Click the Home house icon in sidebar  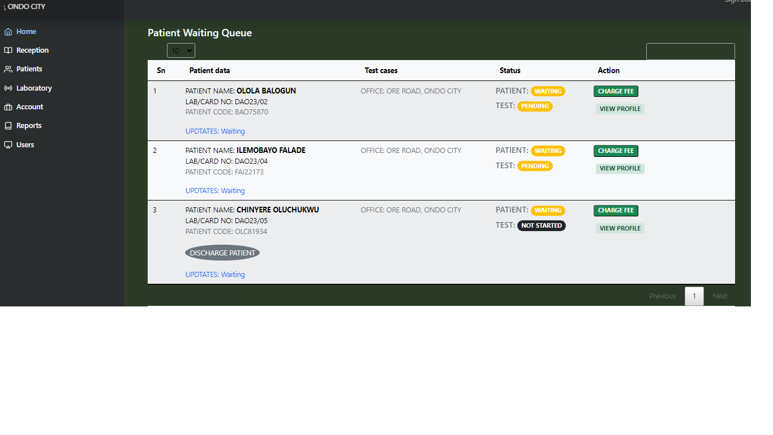click(8, 32)
